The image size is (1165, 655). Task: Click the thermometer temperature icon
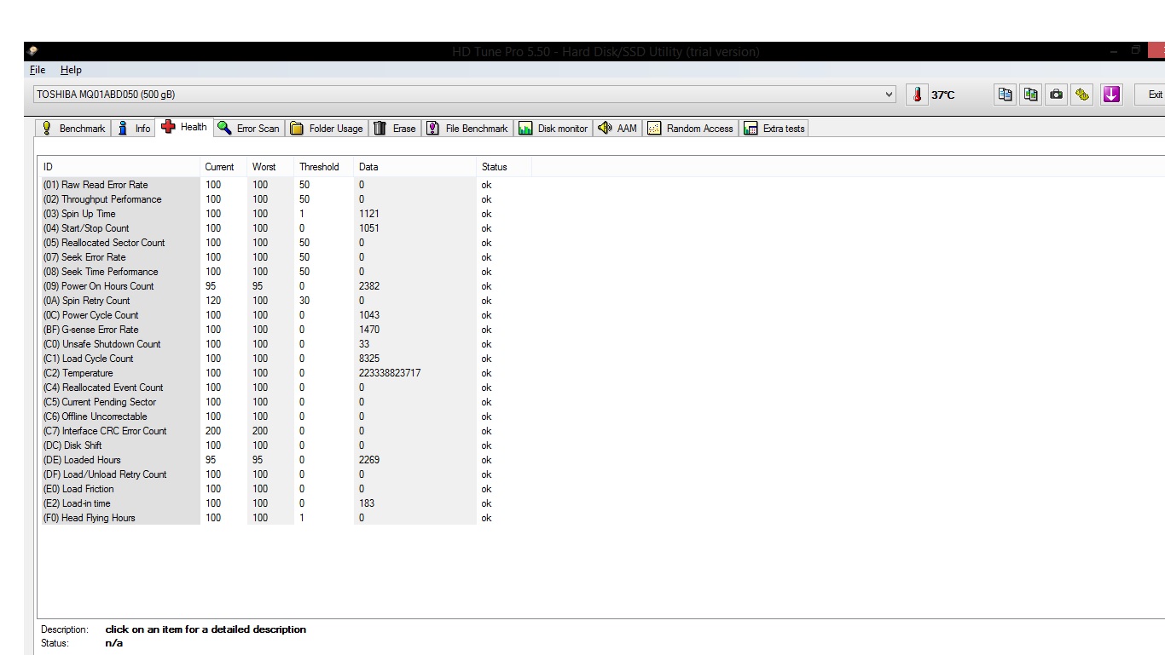[918, 95]
